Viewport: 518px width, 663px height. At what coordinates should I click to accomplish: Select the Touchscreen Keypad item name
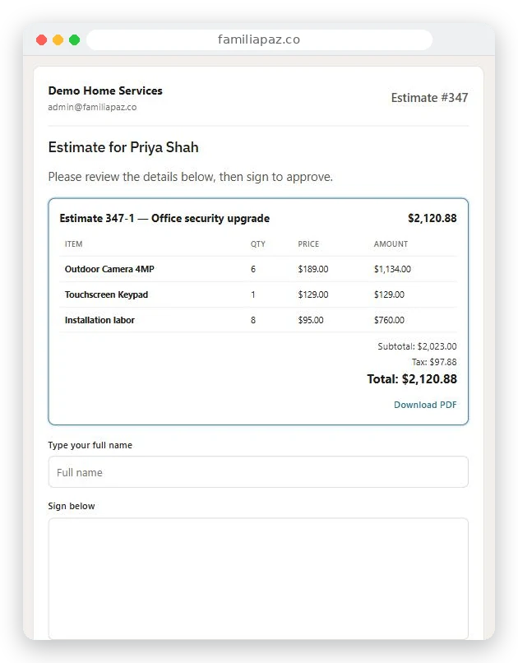(x=106, y=294)
